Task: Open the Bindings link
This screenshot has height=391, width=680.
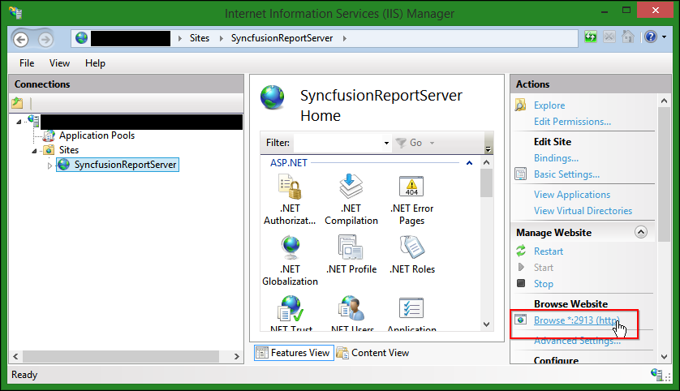Action: (x=556, y=158)
